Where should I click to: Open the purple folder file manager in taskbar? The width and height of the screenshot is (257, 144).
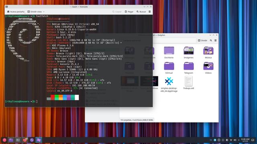click(x=11, y=140)
